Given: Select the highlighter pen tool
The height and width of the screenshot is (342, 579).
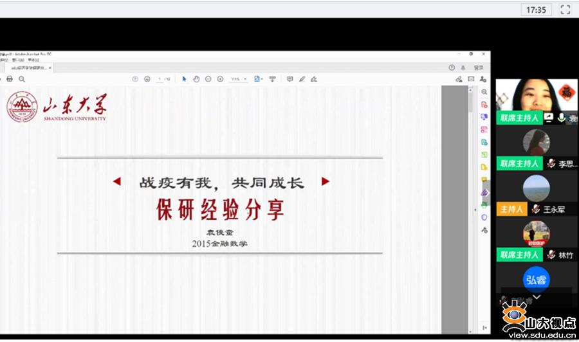Looking at the screenshot, I should pos(302,79).
